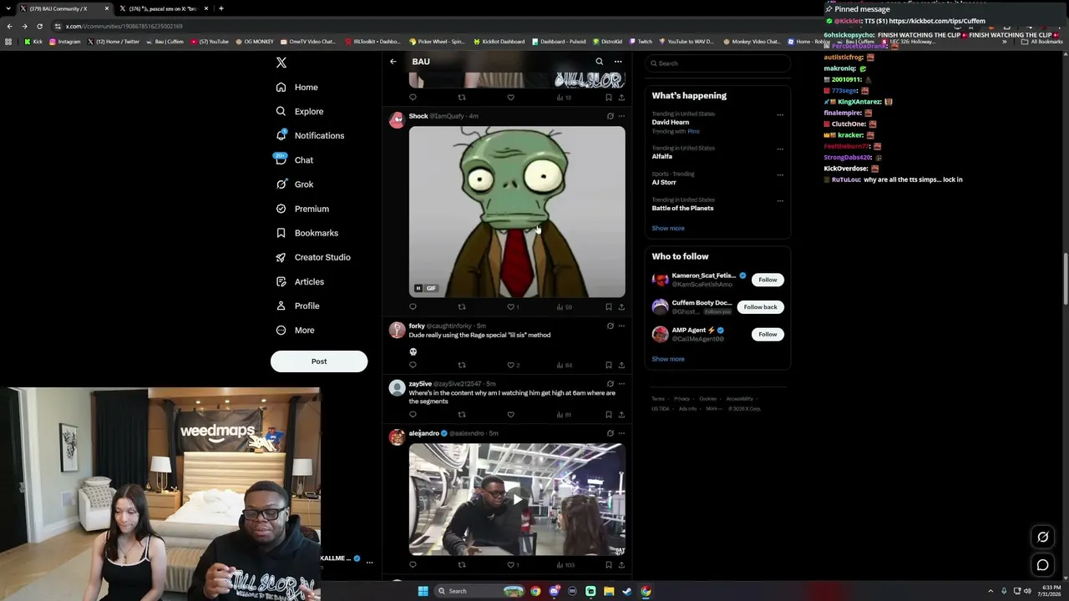Open more options on forky's post
Screen dimensions: 1069x601
621,326
